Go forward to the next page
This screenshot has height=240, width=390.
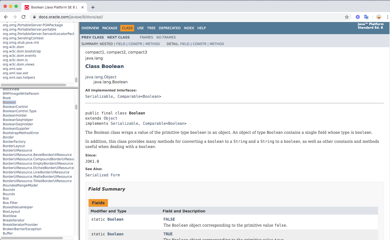coord(15,17)
